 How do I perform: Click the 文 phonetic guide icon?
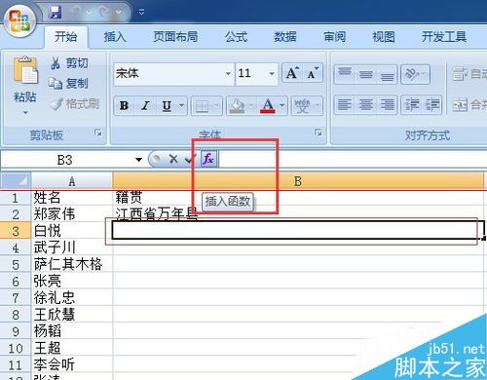pyautogui.click(x=302, y=105)
